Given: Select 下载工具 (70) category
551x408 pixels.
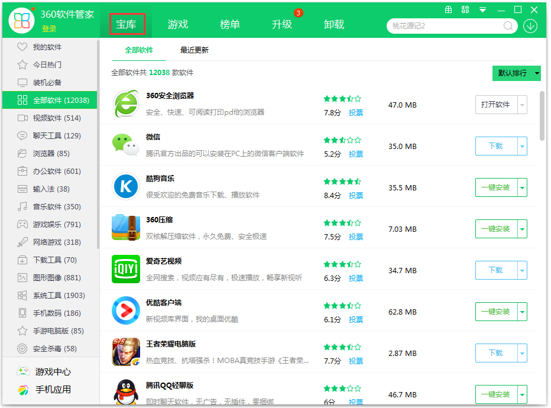Looking at the screenshot, I should 50,260.
